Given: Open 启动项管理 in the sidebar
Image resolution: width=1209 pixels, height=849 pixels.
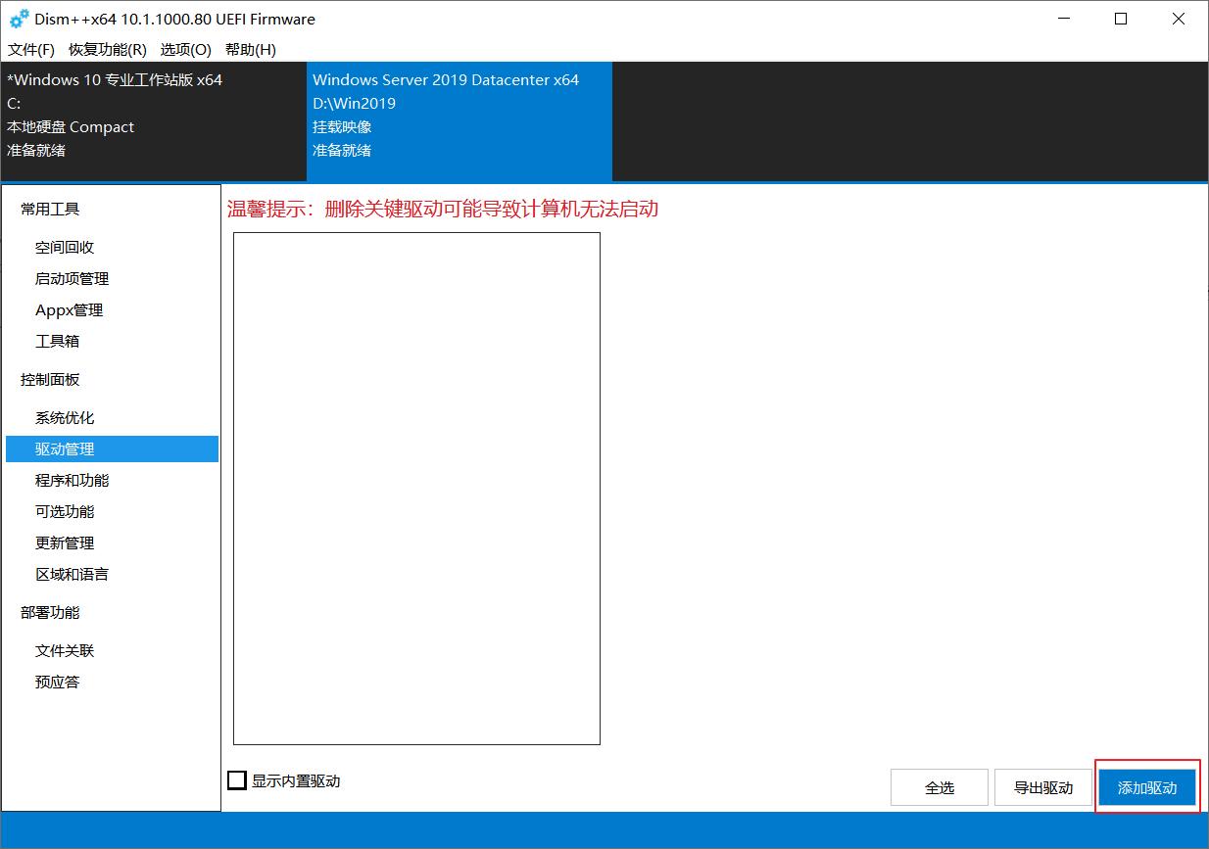Looking at the screenshot, I should click(72, 278).
